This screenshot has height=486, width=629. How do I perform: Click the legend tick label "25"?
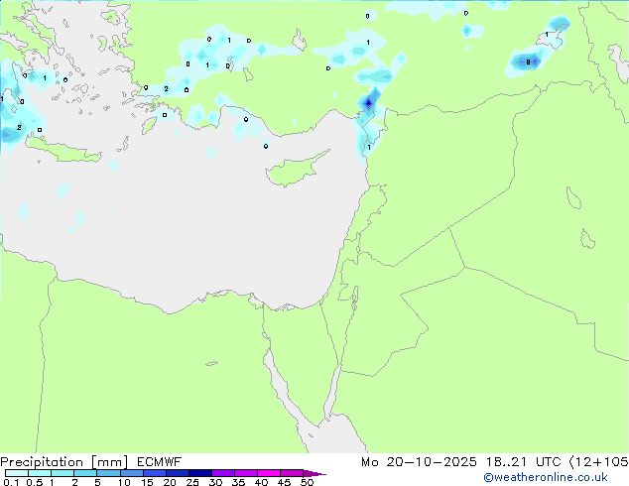tap(192, 482)
